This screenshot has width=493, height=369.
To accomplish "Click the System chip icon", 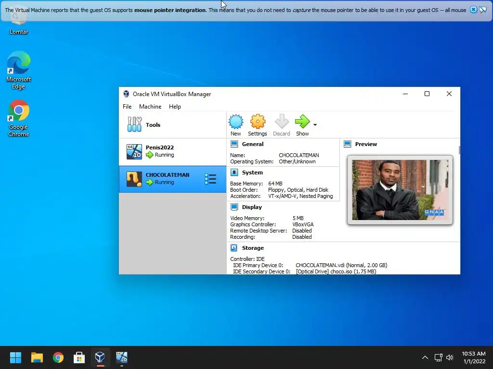I will [x=234, y=172].
